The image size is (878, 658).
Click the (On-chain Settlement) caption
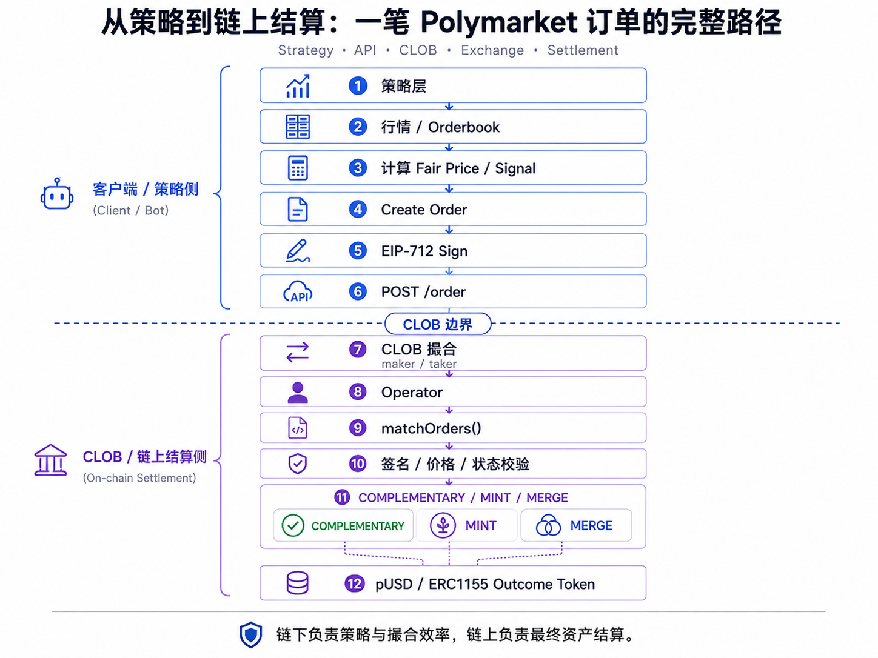[139, 478]
